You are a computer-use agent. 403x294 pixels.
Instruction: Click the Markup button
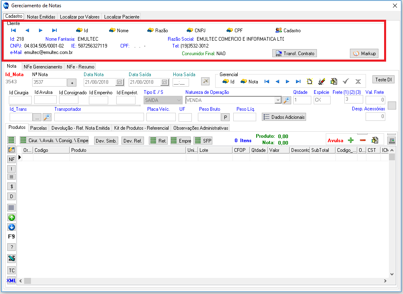pos(364,54)
